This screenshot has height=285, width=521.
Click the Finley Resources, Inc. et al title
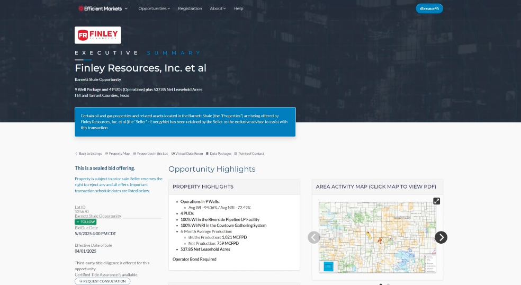[140, 68]
